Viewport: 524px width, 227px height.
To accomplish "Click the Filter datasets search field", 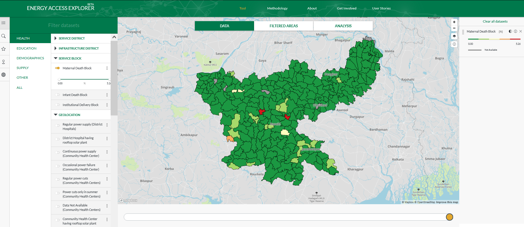I will pos(64,25).
